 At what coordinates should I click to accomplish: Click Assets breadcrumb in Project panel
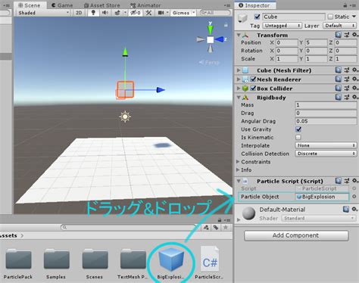pos(8,235)
